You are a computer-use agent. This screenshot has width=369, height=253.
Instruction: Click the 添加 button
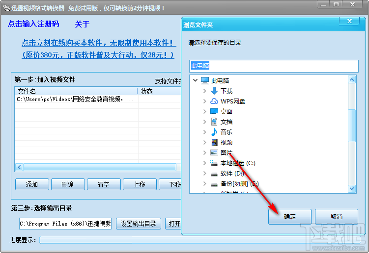(x=32, y=184)
